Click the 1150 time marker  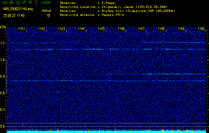201,29
